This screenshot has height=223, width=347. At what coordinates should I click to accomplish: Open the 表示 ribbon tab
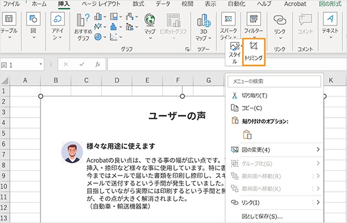(211, 4)
